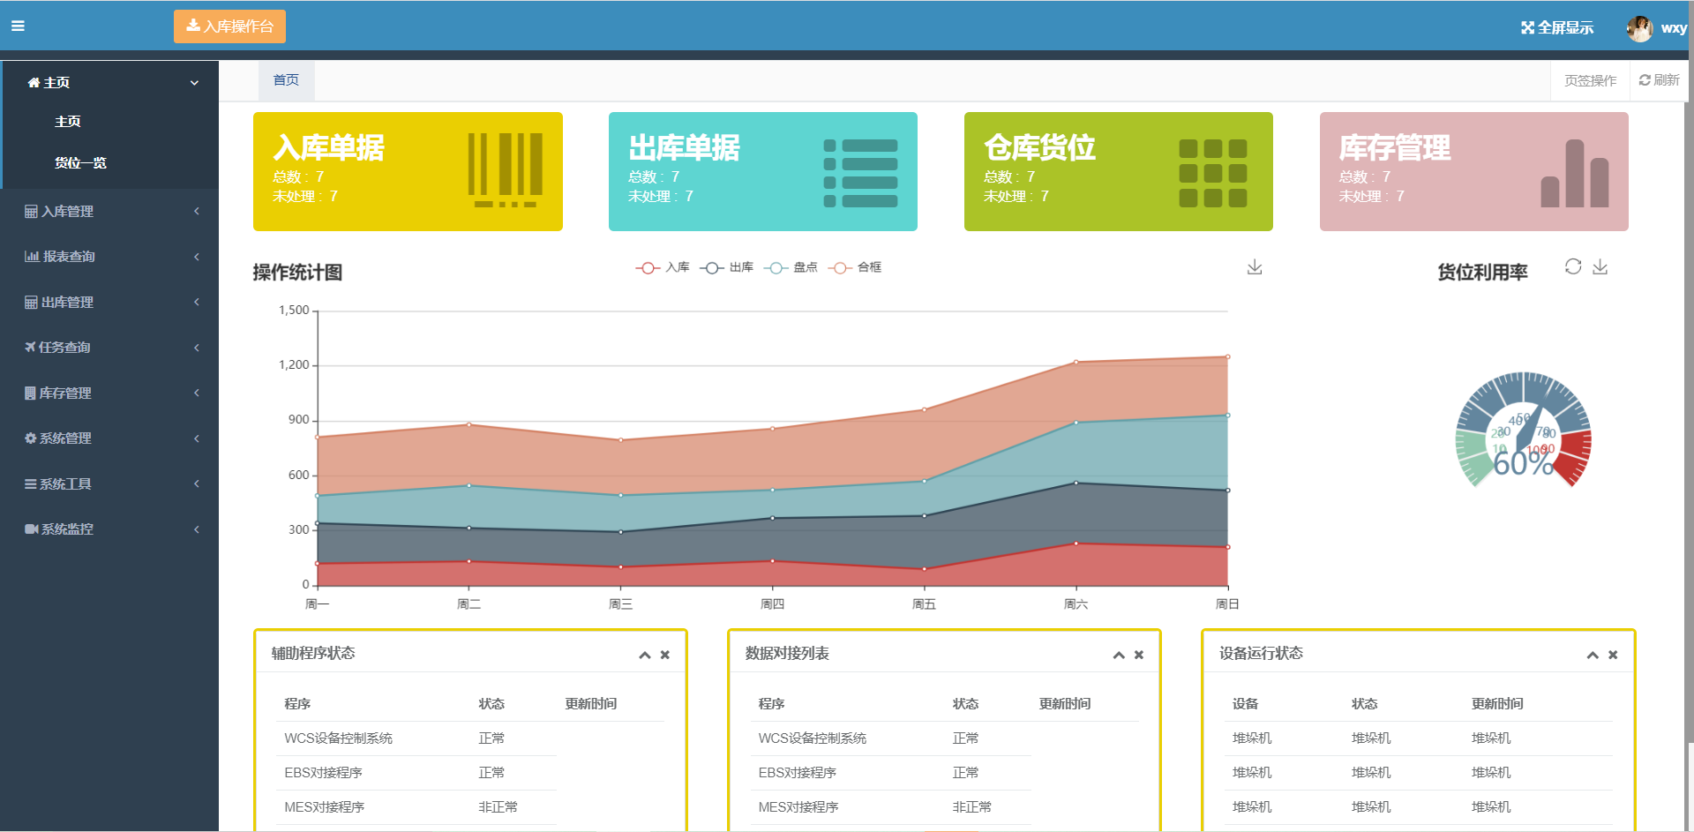
Task: Open the 库存管理 summary card
Action: tap(1473, 171)
